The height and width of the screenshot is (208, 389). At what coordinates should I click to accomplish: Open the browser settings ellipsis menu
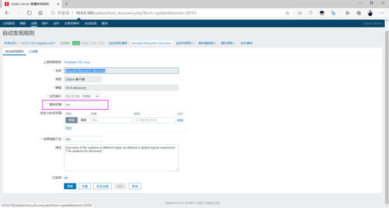click(382, 13)
